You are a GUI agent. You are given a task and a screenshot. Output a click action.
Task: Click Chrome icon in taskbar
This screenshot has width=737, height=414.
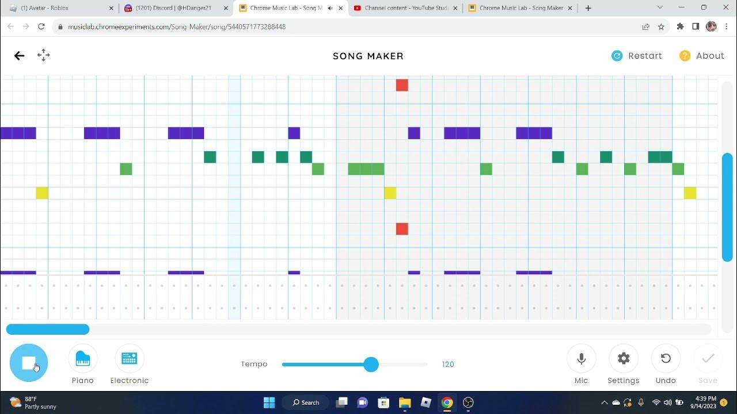coord(447,402)
